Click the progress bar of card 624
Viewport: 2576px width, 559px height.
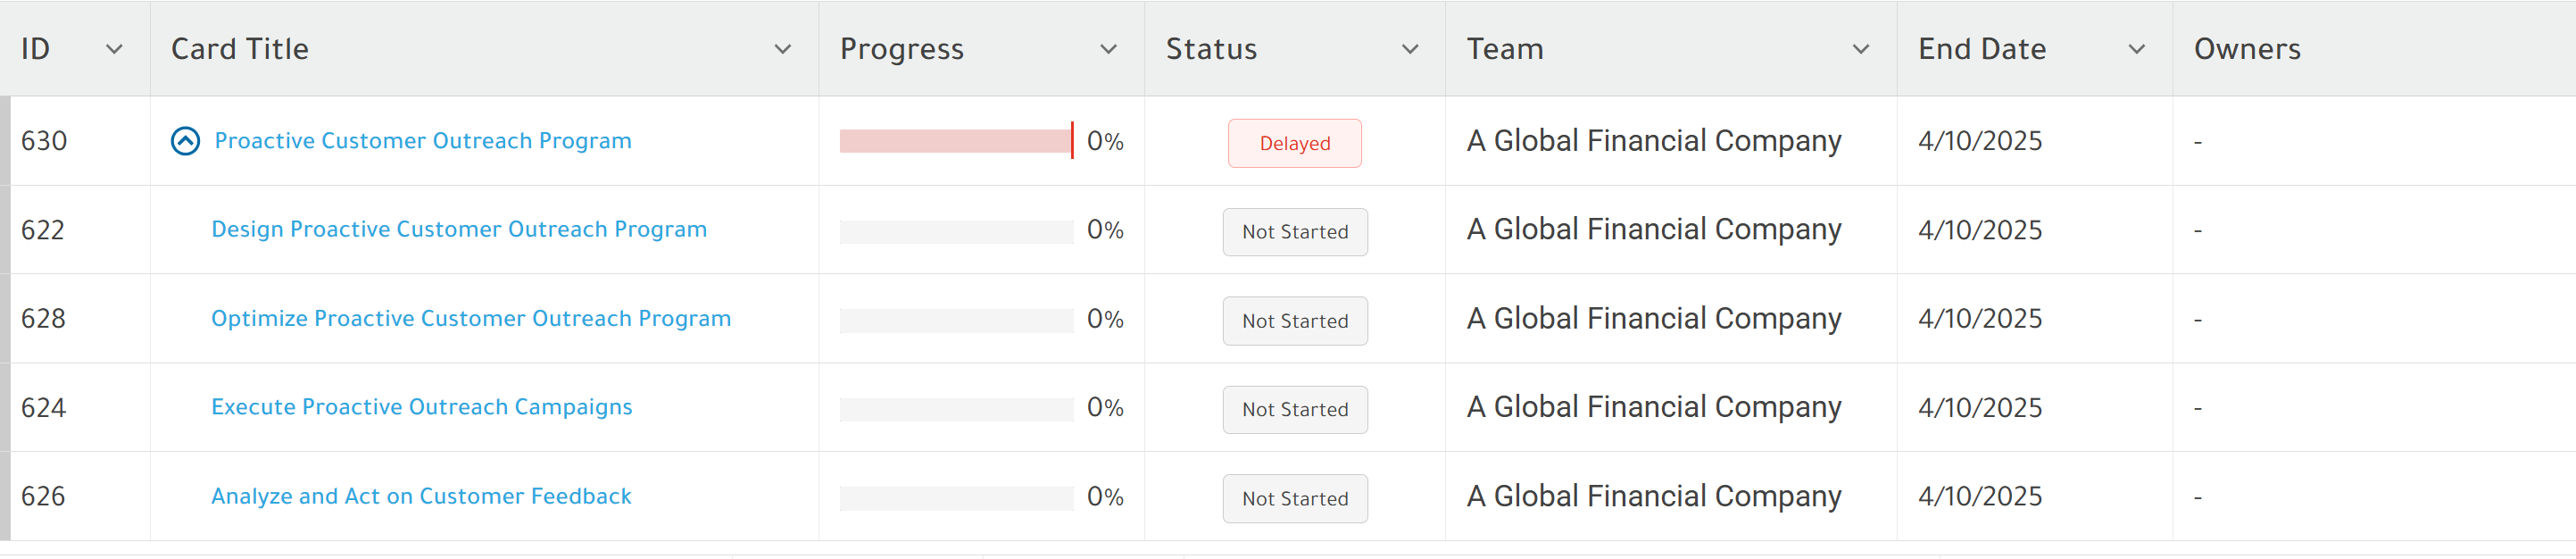click(956, 409)
